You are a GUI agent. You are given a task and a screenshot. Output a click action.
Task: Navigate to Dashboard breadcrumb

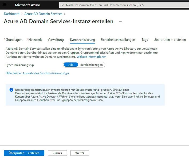(x=11, y=14)
